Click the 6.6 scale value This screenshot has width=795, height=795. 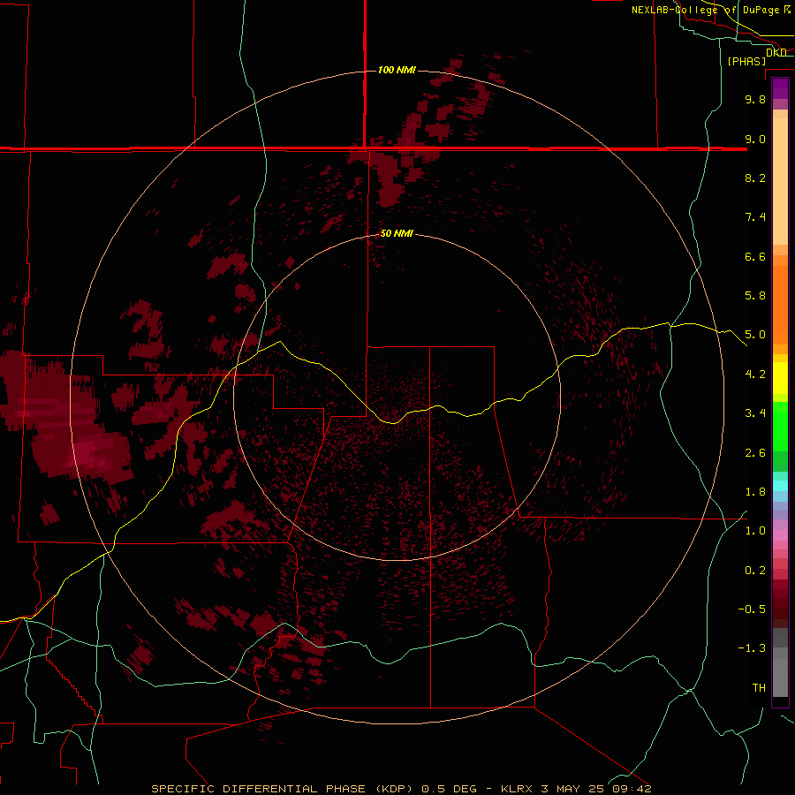click(755, 256)
